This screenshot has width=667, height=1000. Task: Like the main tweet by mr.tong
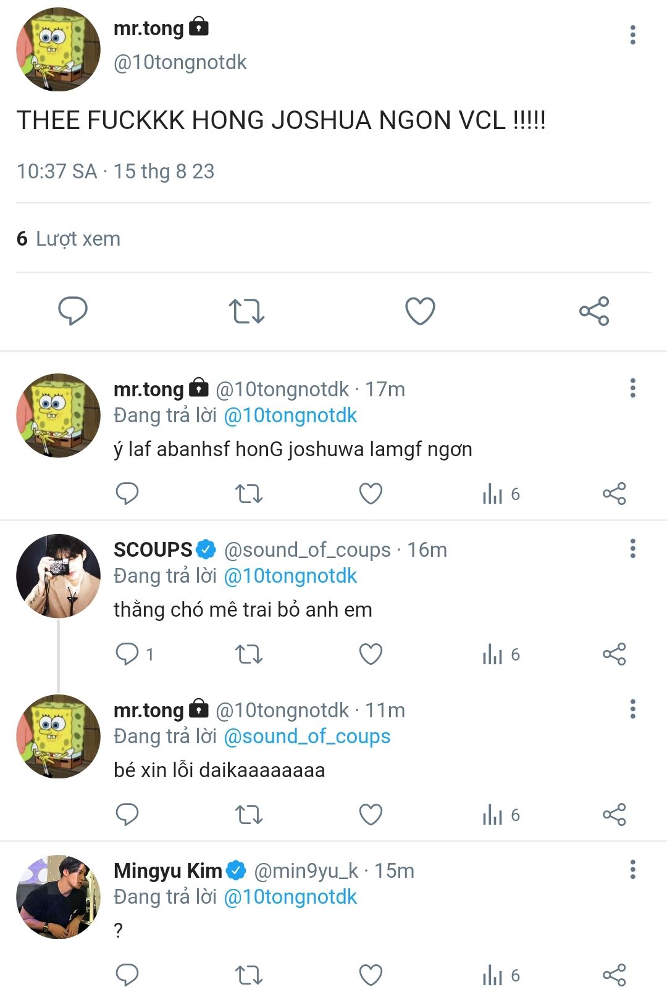[420, 310]
